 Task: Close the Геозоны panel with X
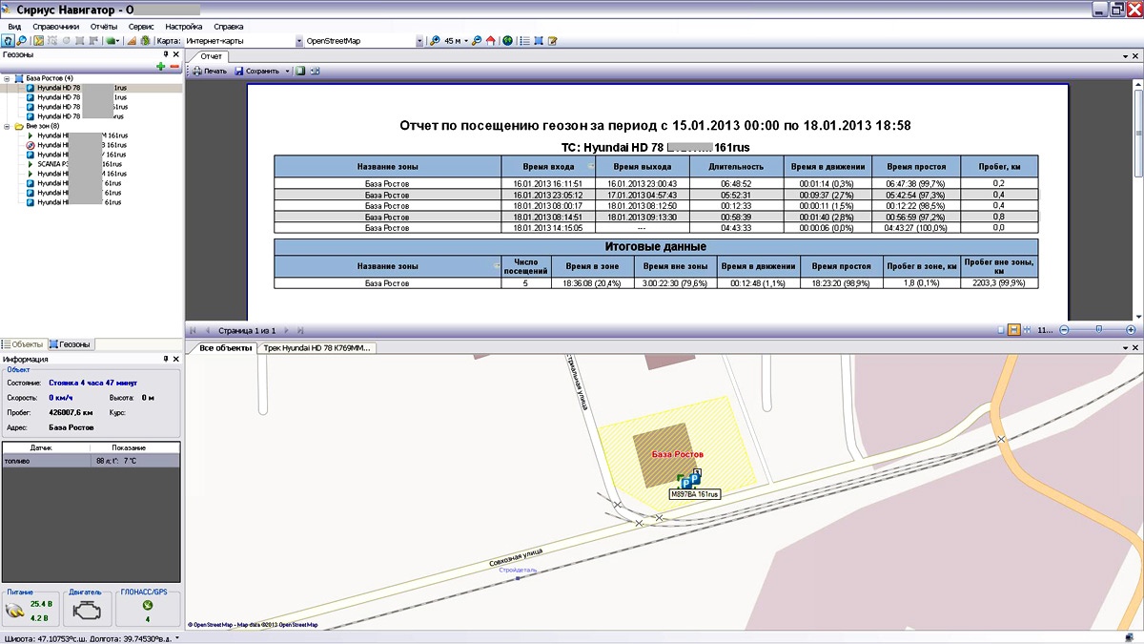(176, 55)
